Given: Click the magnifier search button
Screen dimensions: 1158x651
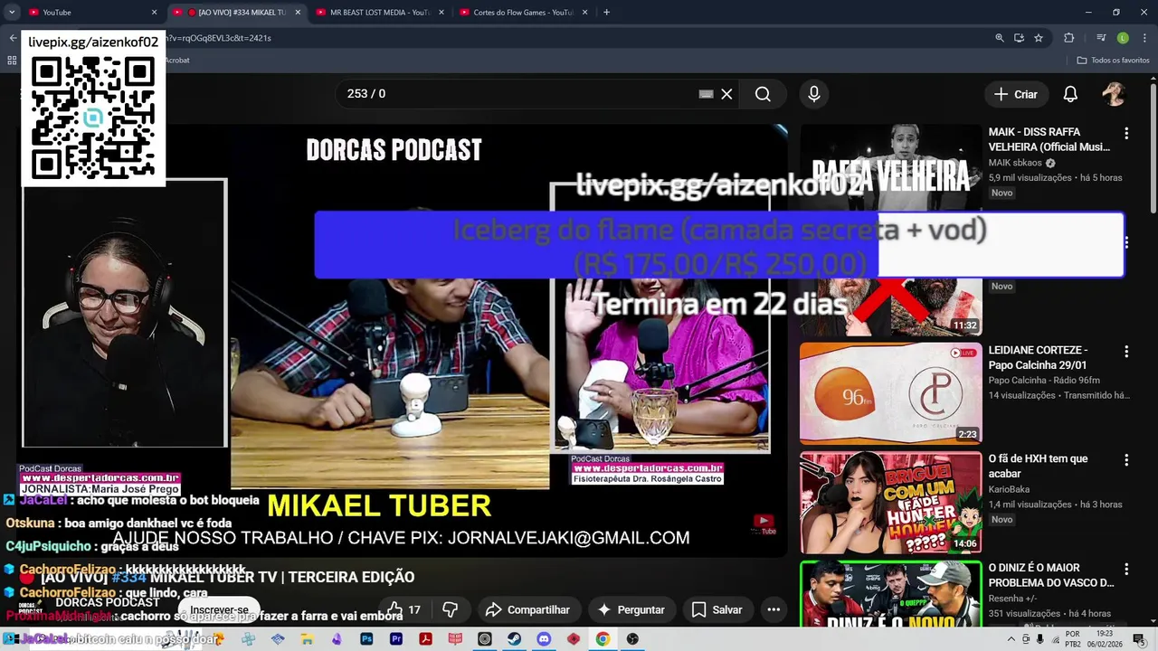Looking at the screenshot, I should [x=763, y=94].
